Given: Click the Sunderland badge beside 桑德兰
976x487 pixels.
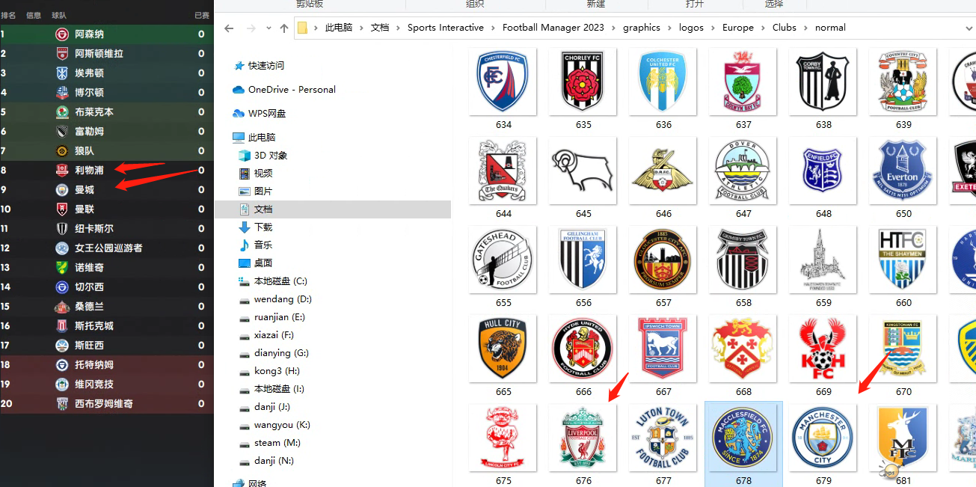Looking at the screenshot, I should (x=62, y=307).
